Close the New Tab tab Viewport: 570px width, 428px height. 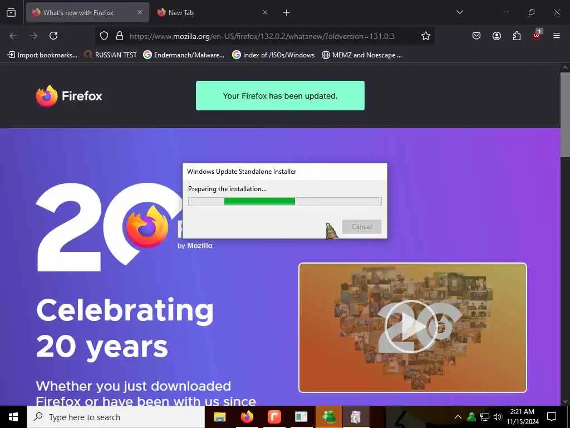coord(264,12)
